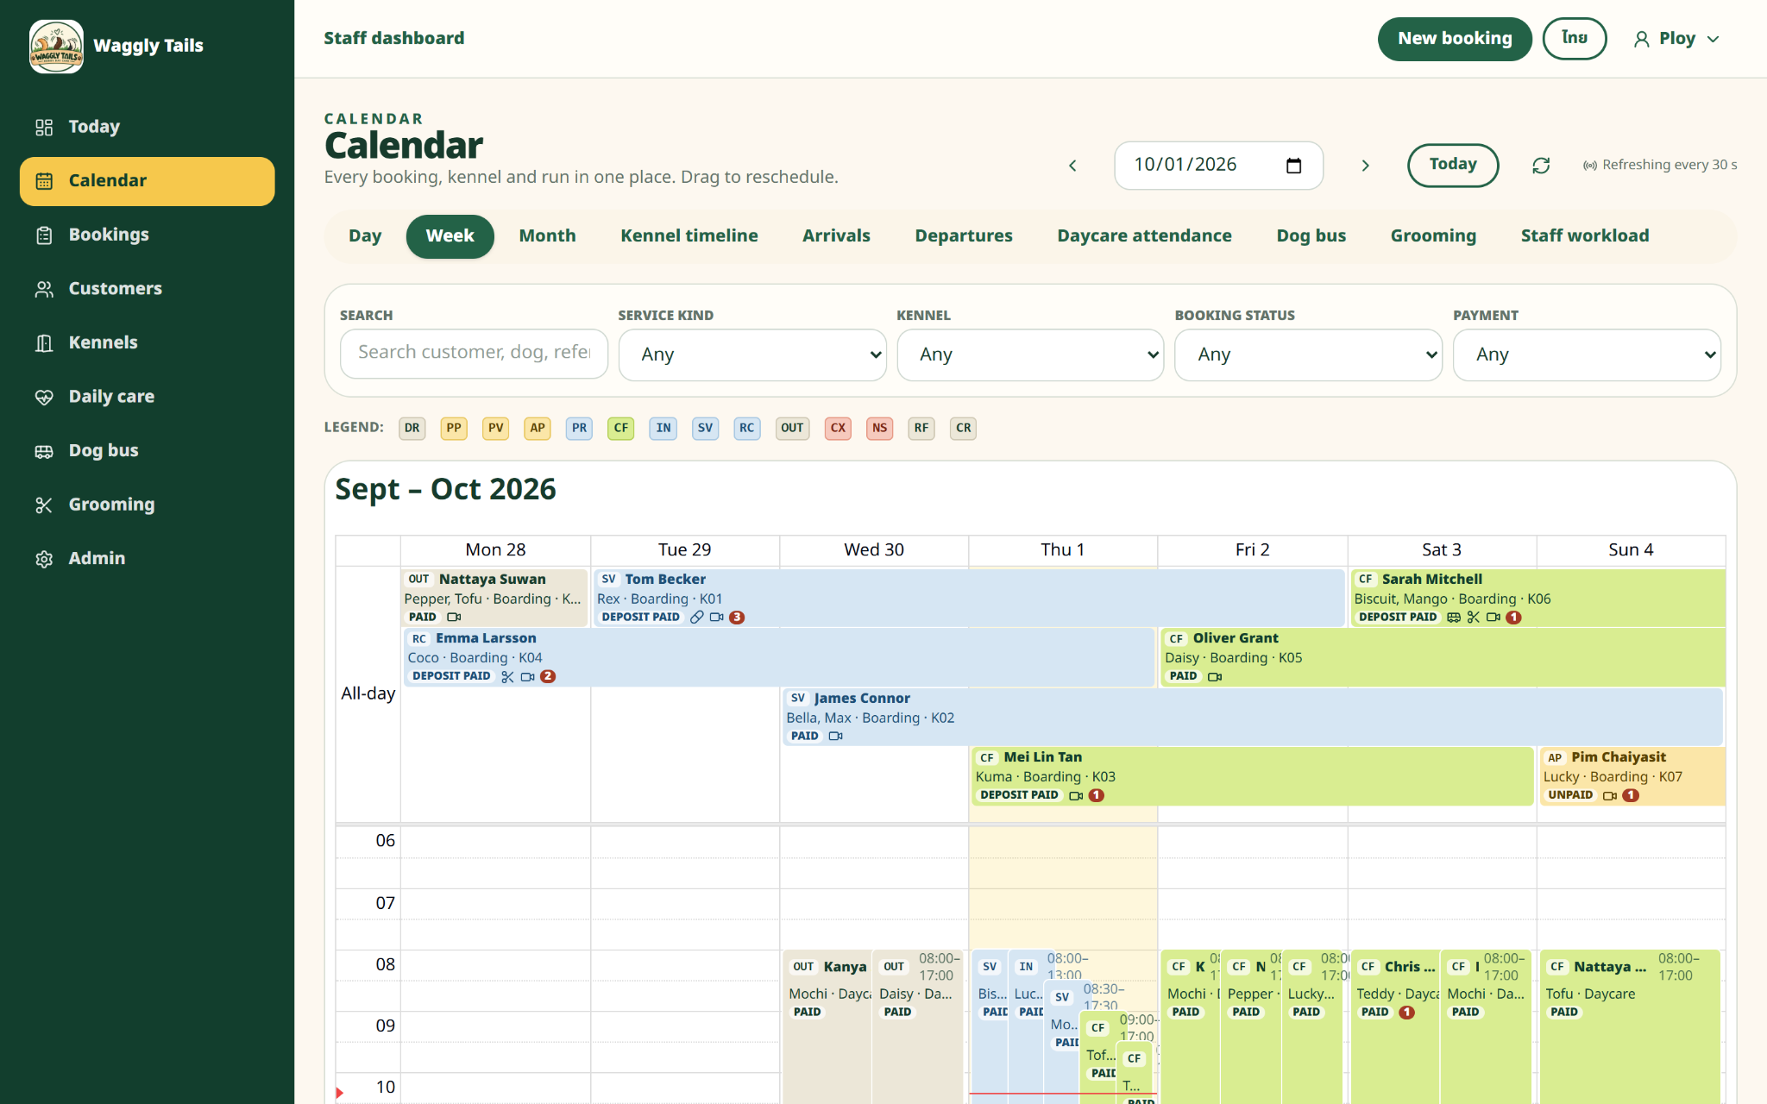
Task: Click the refresh calendar icon
Action: pyautogui.click(x=1541, y=166)
